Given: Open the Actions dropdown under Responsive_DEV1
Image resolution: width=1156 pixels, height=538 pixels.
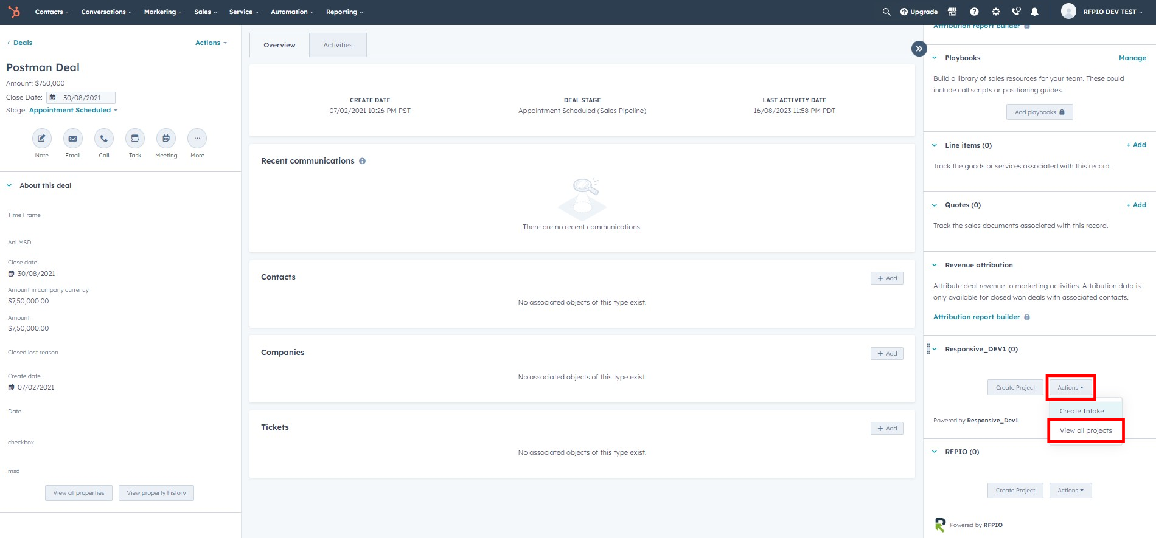Looking at the screenshot, I should [1070, 387].
